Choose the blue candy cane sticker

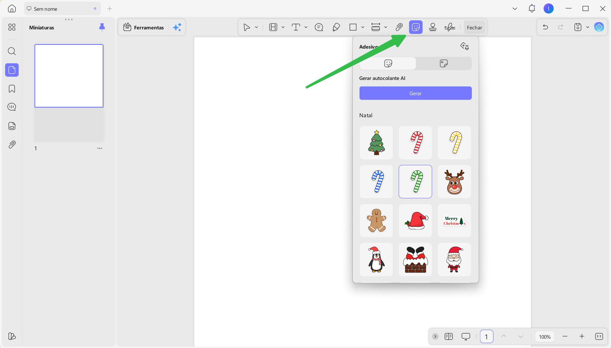pos(376,182)
